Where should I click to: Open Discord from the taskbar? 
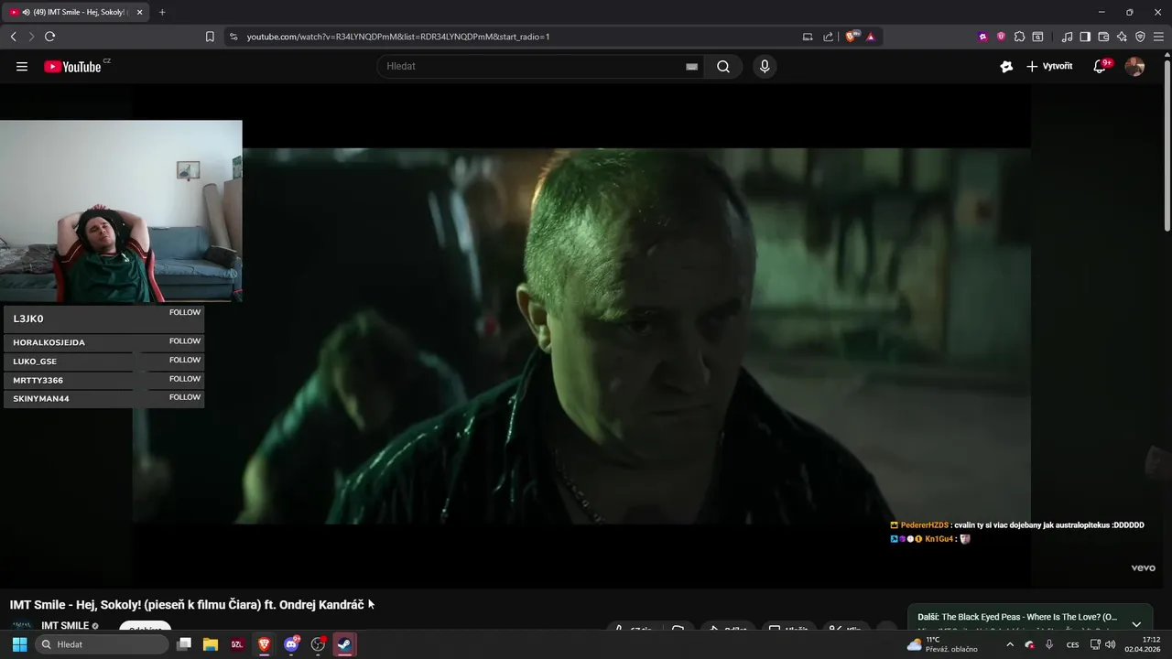coord(291,644)
